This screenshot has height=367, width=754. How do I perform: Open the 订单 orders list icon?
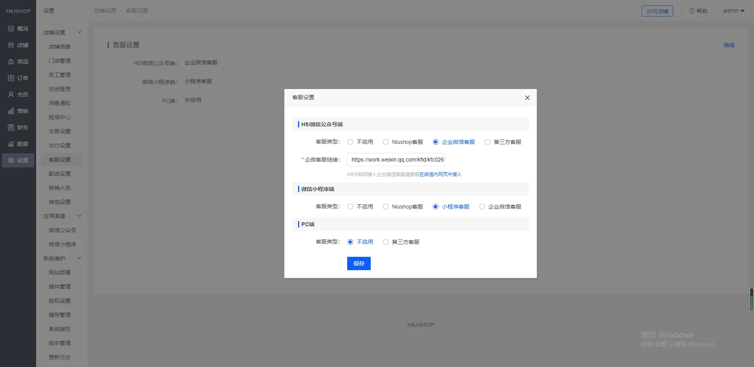[11, 78]
